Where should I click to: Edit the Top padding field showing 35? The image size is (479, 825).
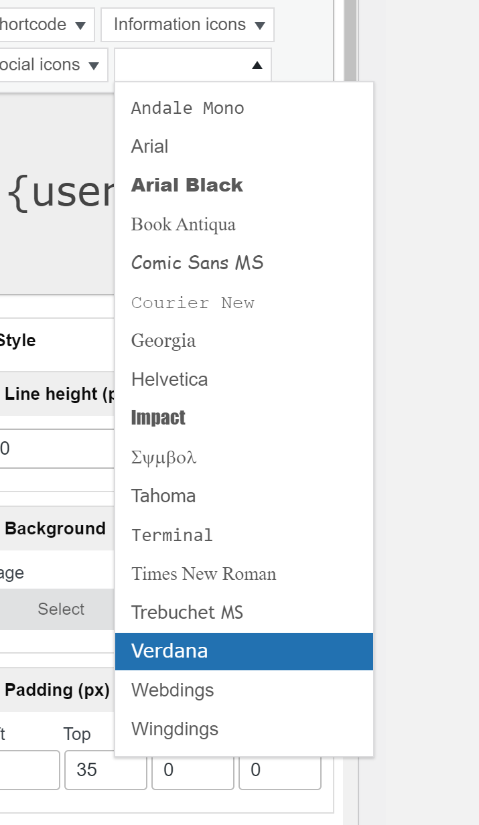coord(105,770)
